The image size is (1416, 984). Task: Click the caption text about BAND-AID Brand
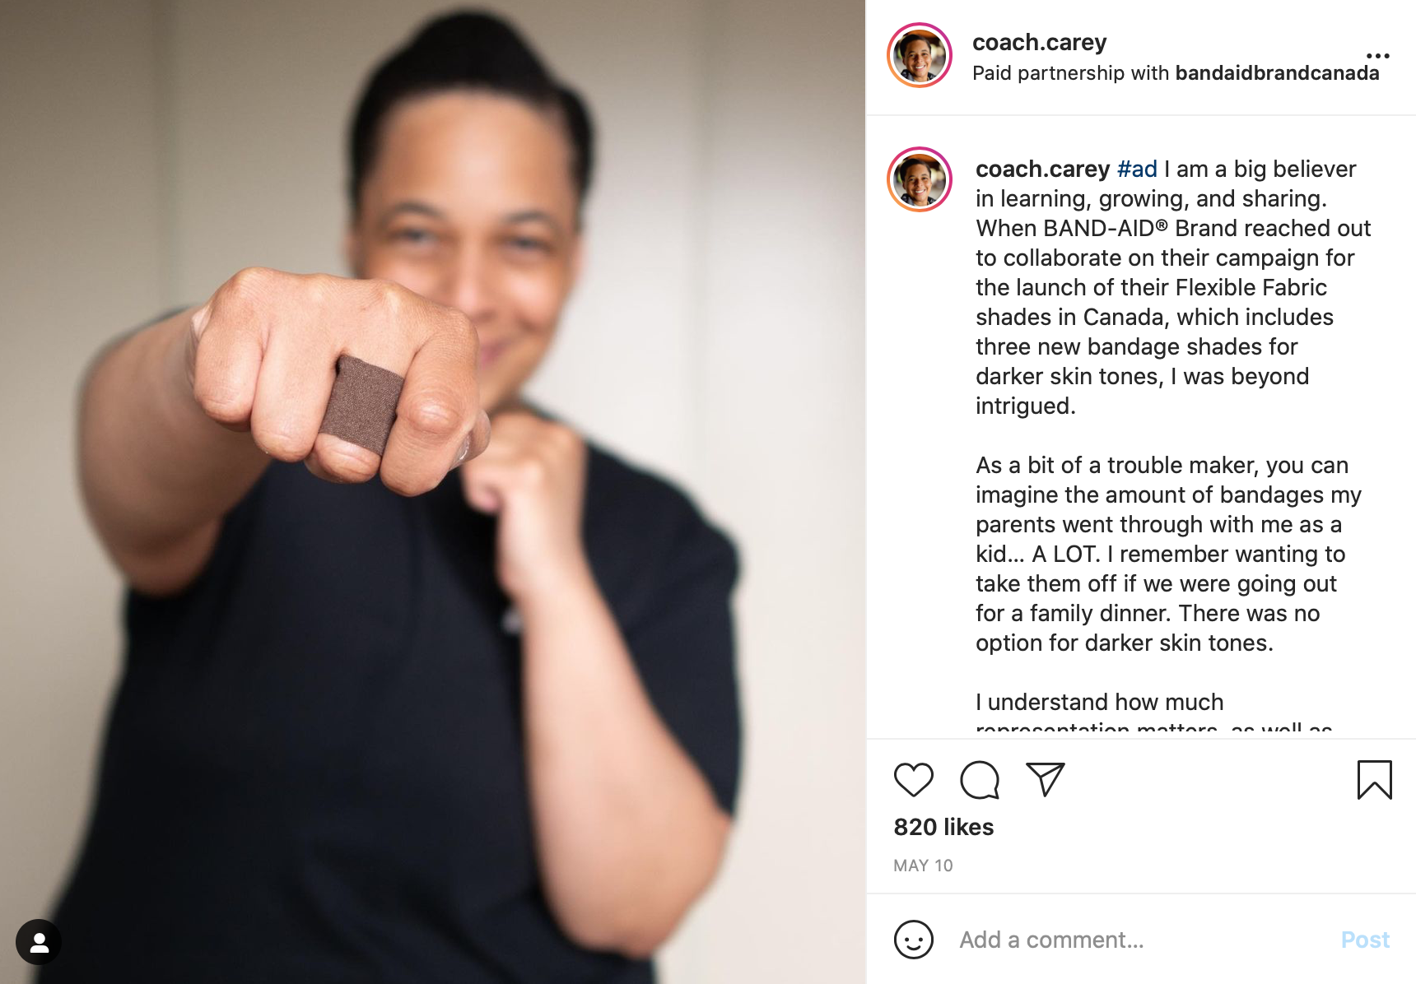[x=1169, y=287]
